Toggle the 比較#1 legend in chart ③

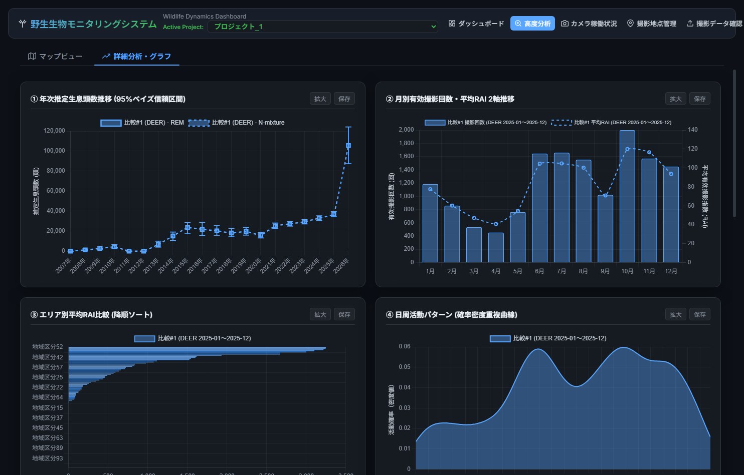coord(193,338)
